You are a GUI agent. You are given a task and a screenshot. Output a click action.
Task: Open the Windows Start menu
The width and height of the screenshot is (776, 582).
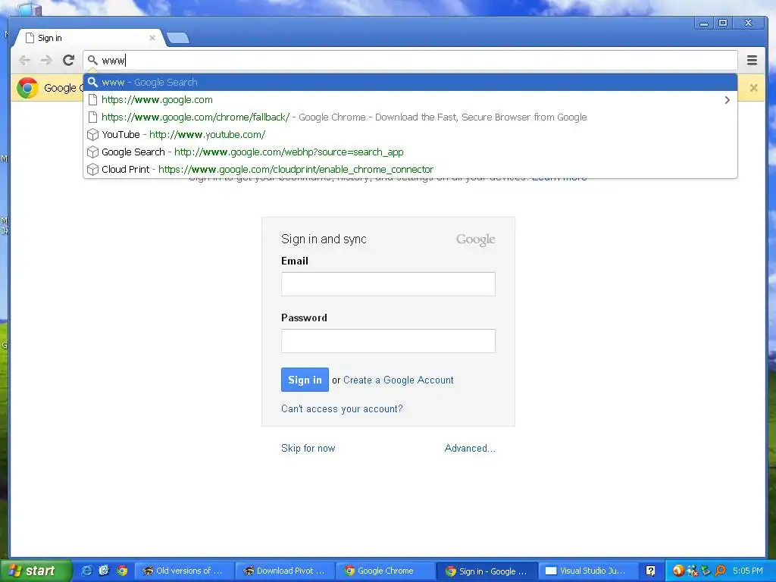[x=36, y=571]
